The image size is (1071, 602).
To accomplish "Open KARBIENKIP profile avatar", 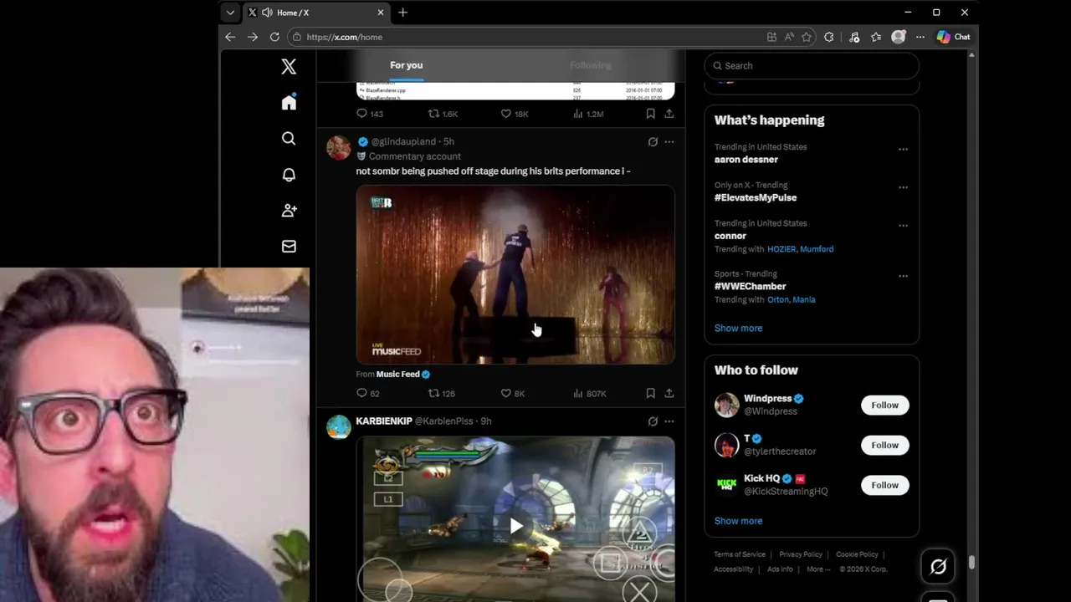I will click(x=338, y=426).
